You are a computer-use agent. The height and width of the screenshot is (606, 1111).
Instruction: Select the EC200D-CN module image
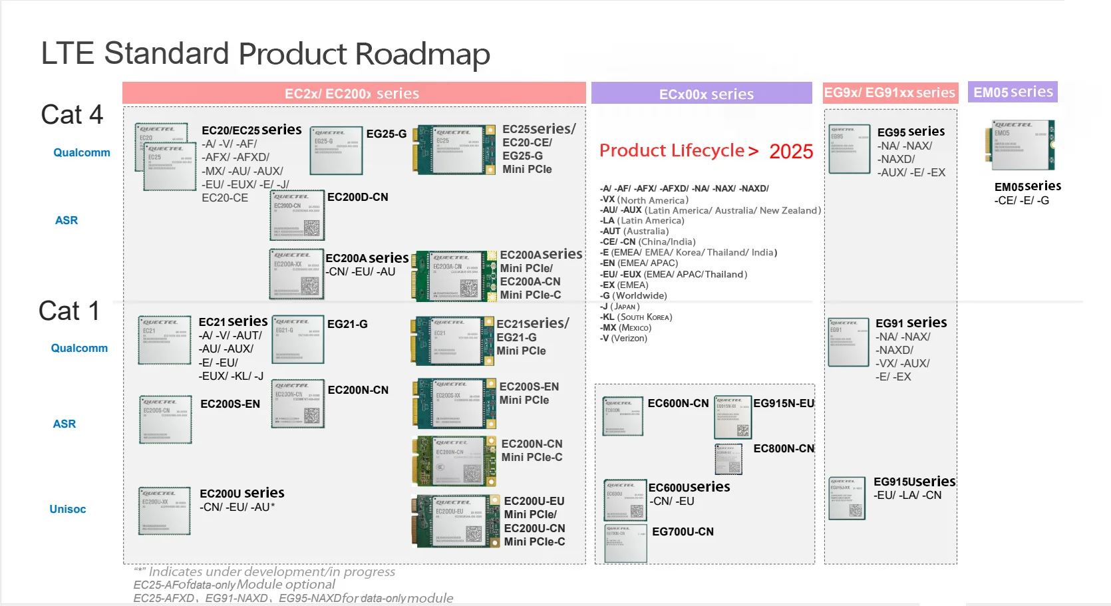tap(297, 215)
